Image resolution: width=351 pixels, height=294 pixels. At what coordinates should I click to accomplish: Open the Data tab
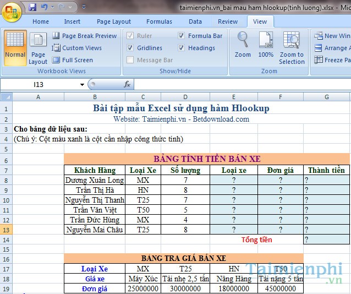[x=195, y=21]
